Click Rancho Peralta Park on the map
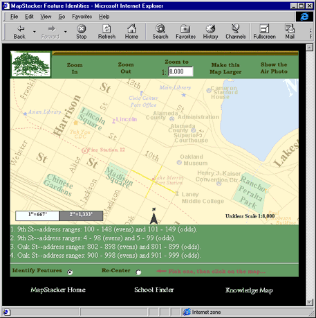 coord(252,193)
